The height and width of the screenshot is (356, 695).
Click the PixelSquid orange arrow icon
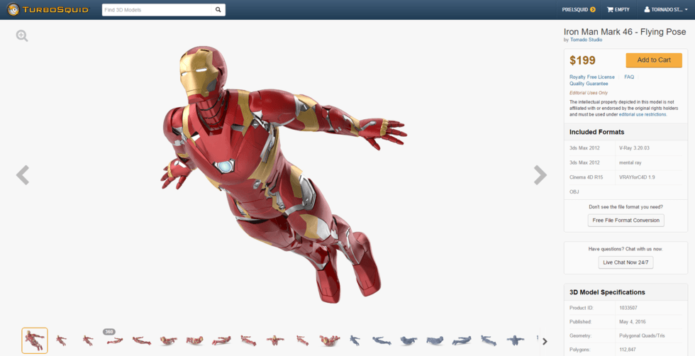(x=593, y=10)
